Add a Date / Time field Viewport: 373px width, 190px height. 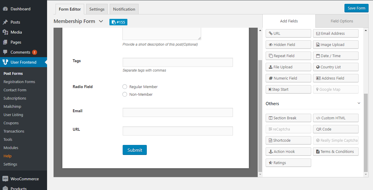coord(336,56)
